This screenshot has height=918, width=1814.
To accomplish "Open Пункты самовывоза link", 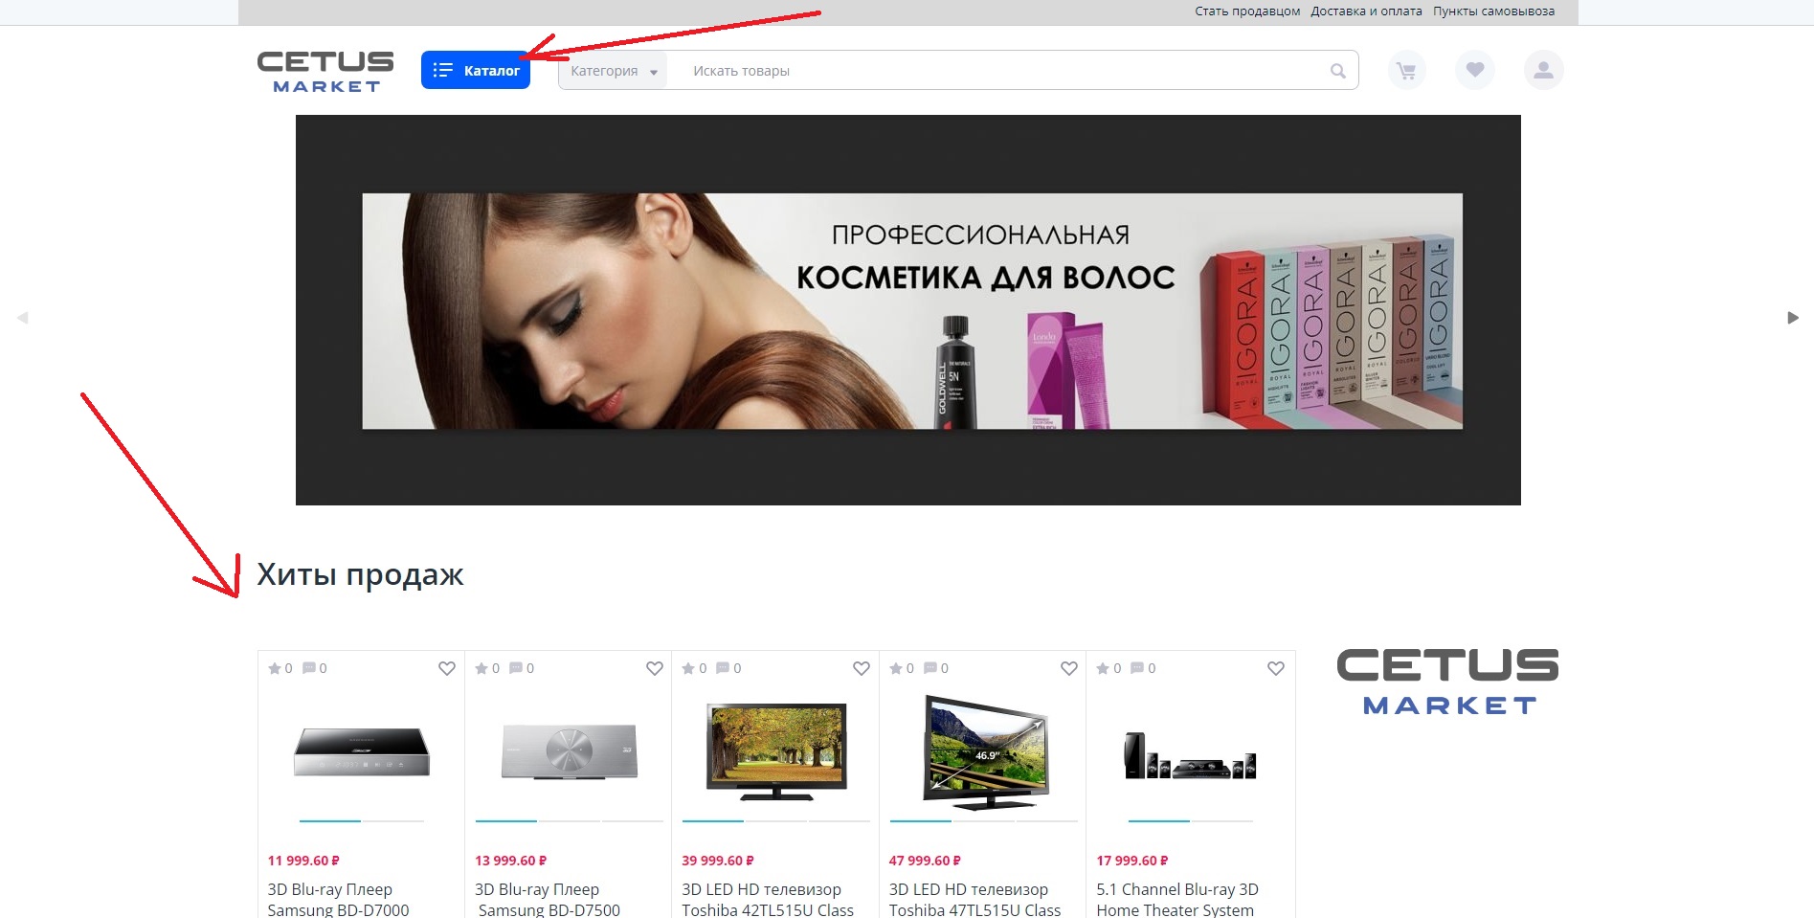I will (1493, 11).
